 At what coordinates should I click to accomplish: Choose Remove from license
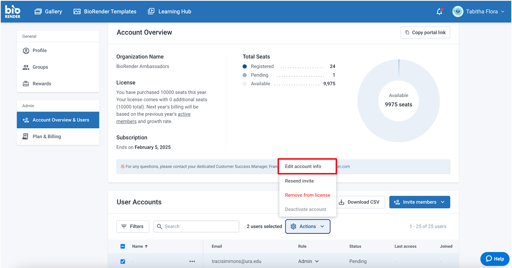[x=308, y=195]
